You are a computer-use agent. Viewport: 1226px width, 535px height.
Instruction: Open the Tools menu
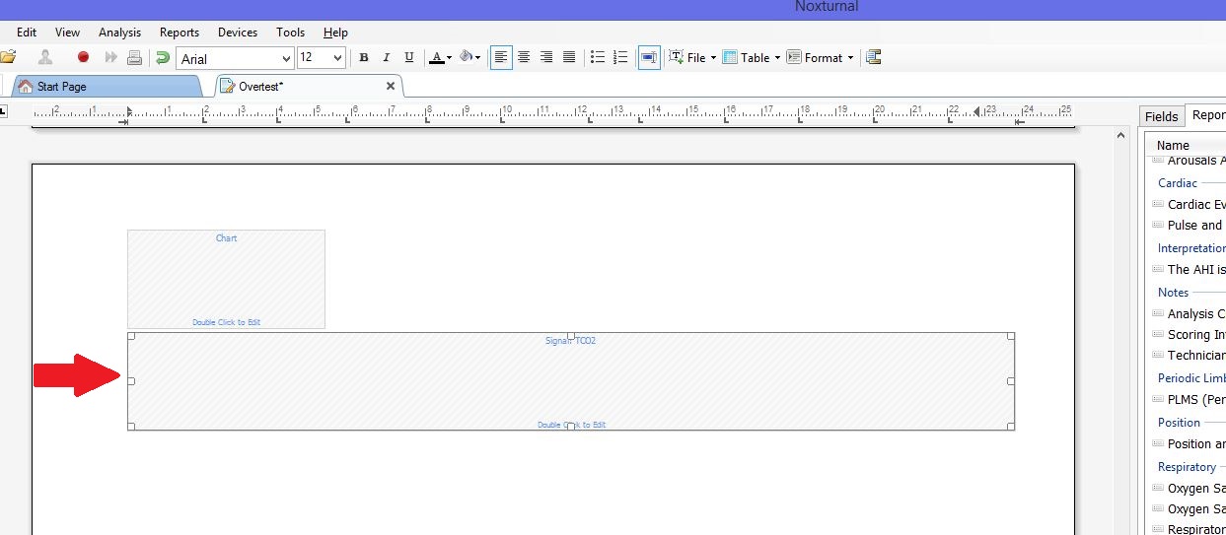291,33
